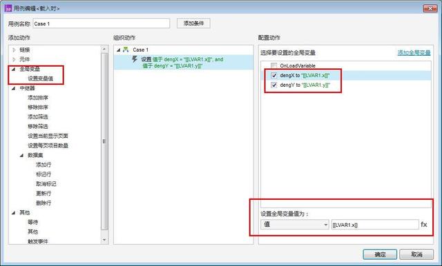Click the 确定 button

pyautogui.click(x=380, y=254)
